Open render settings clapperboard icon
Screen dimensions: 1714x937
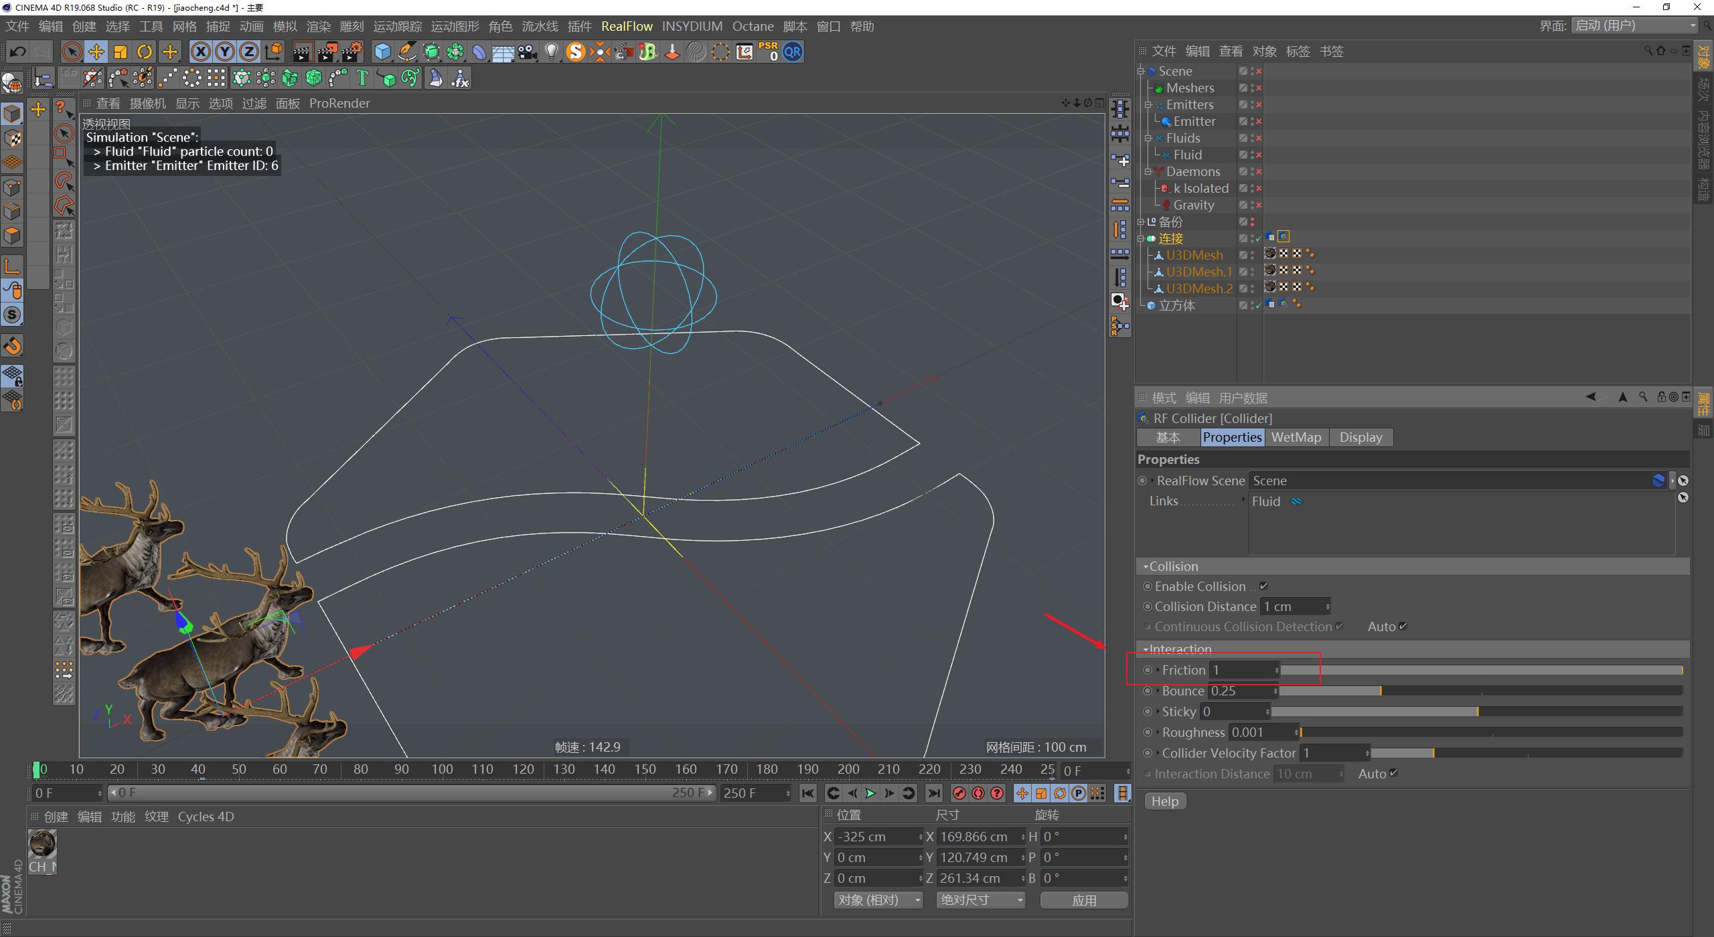353,52
